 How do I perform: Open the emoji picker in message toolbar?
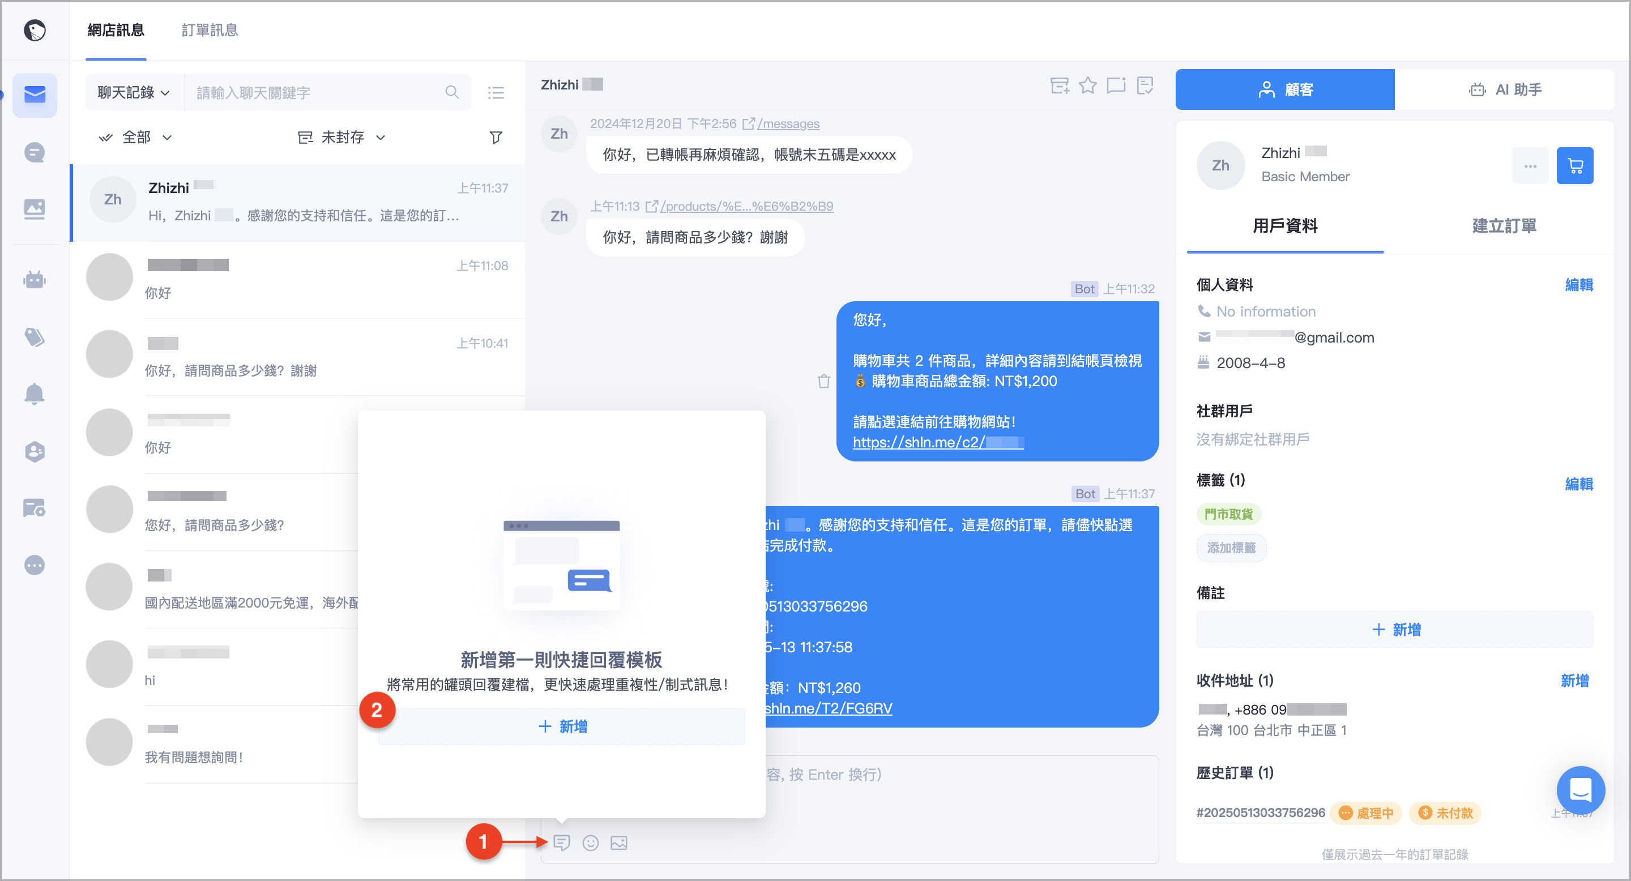(x=591, y=842)
